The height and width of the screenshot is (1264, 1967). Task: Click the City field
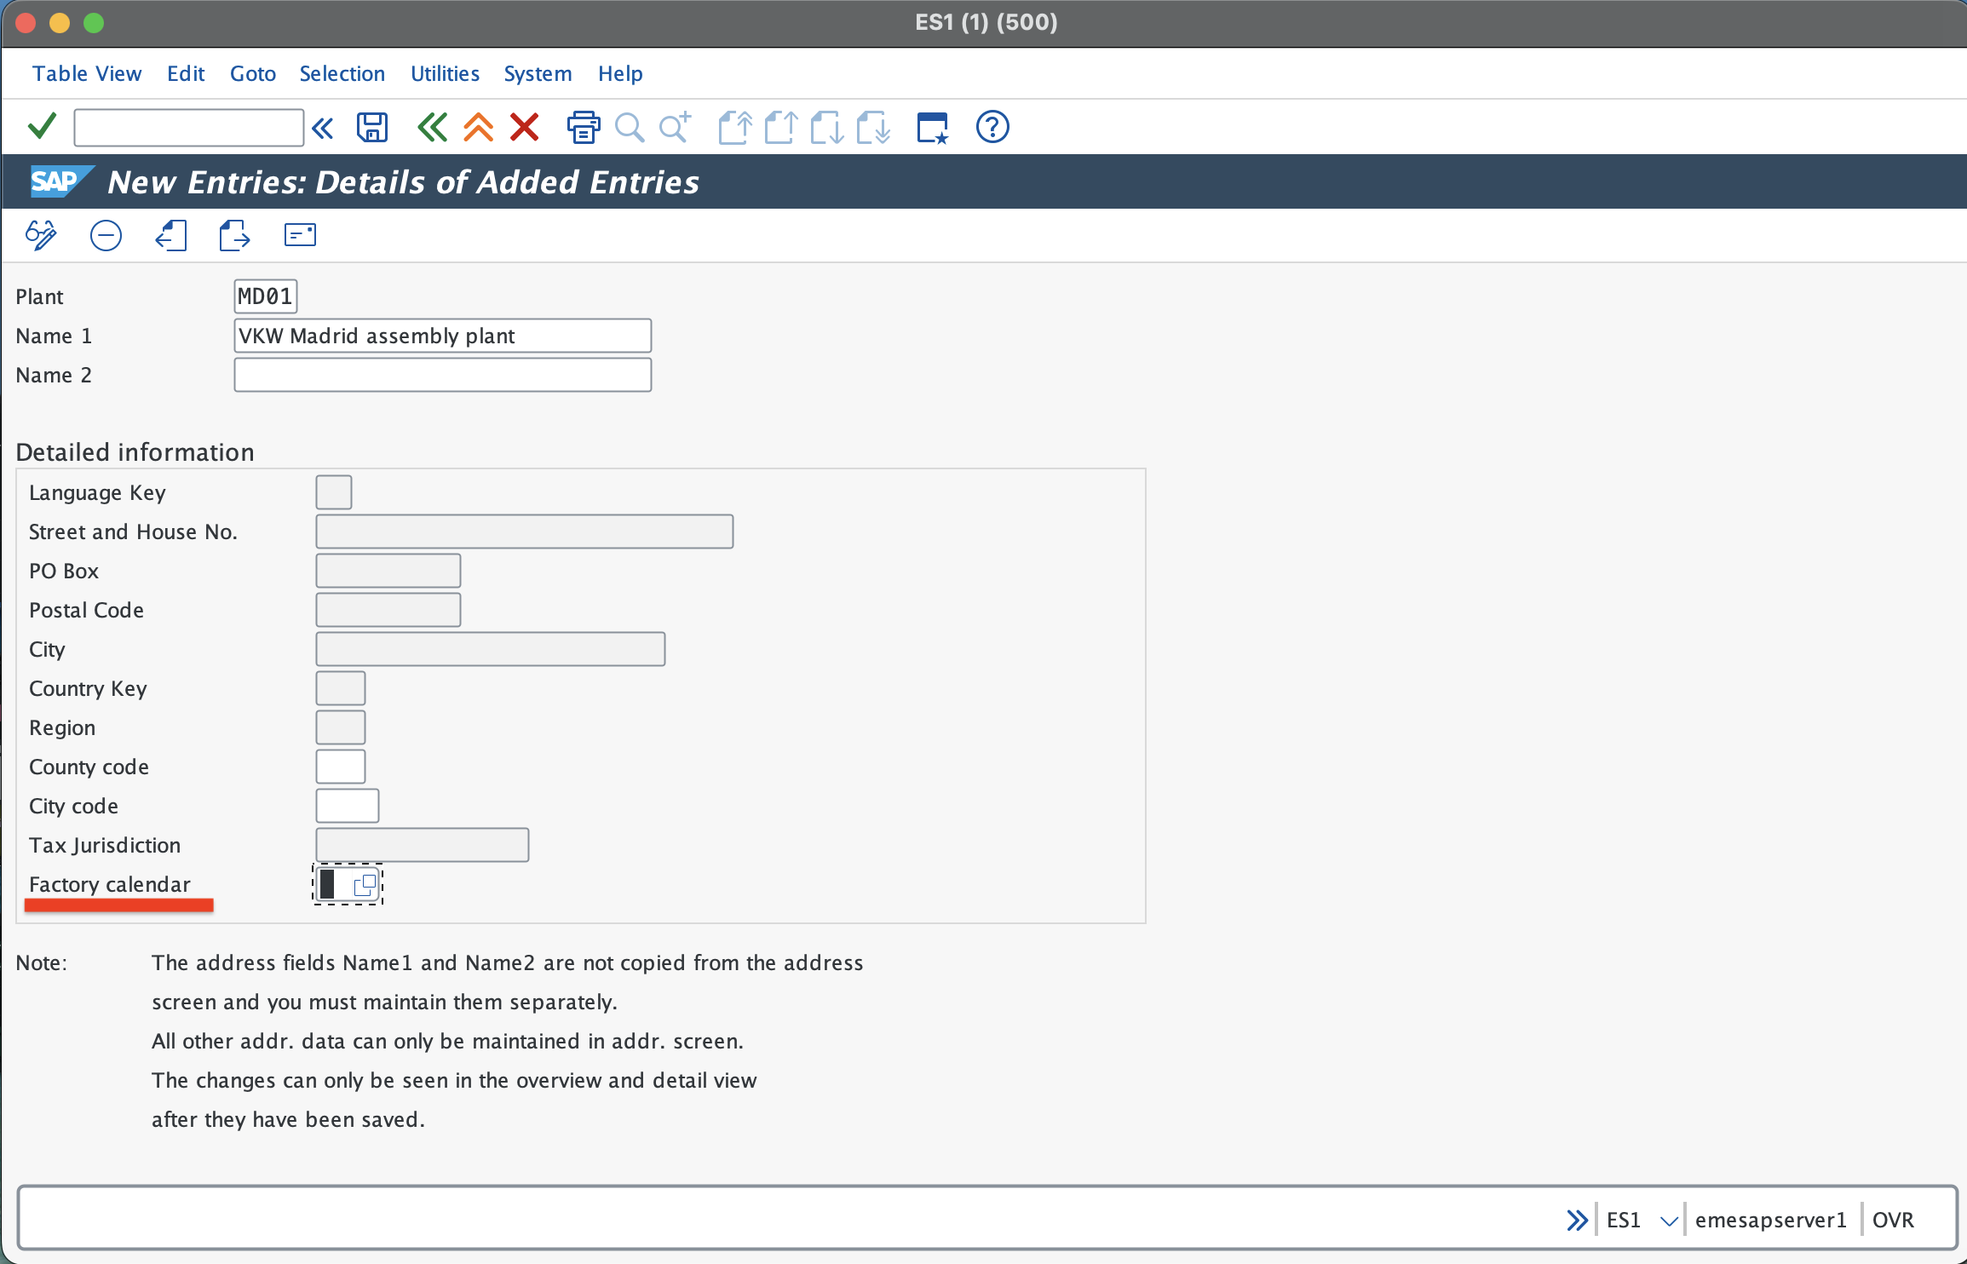point(491,649)
